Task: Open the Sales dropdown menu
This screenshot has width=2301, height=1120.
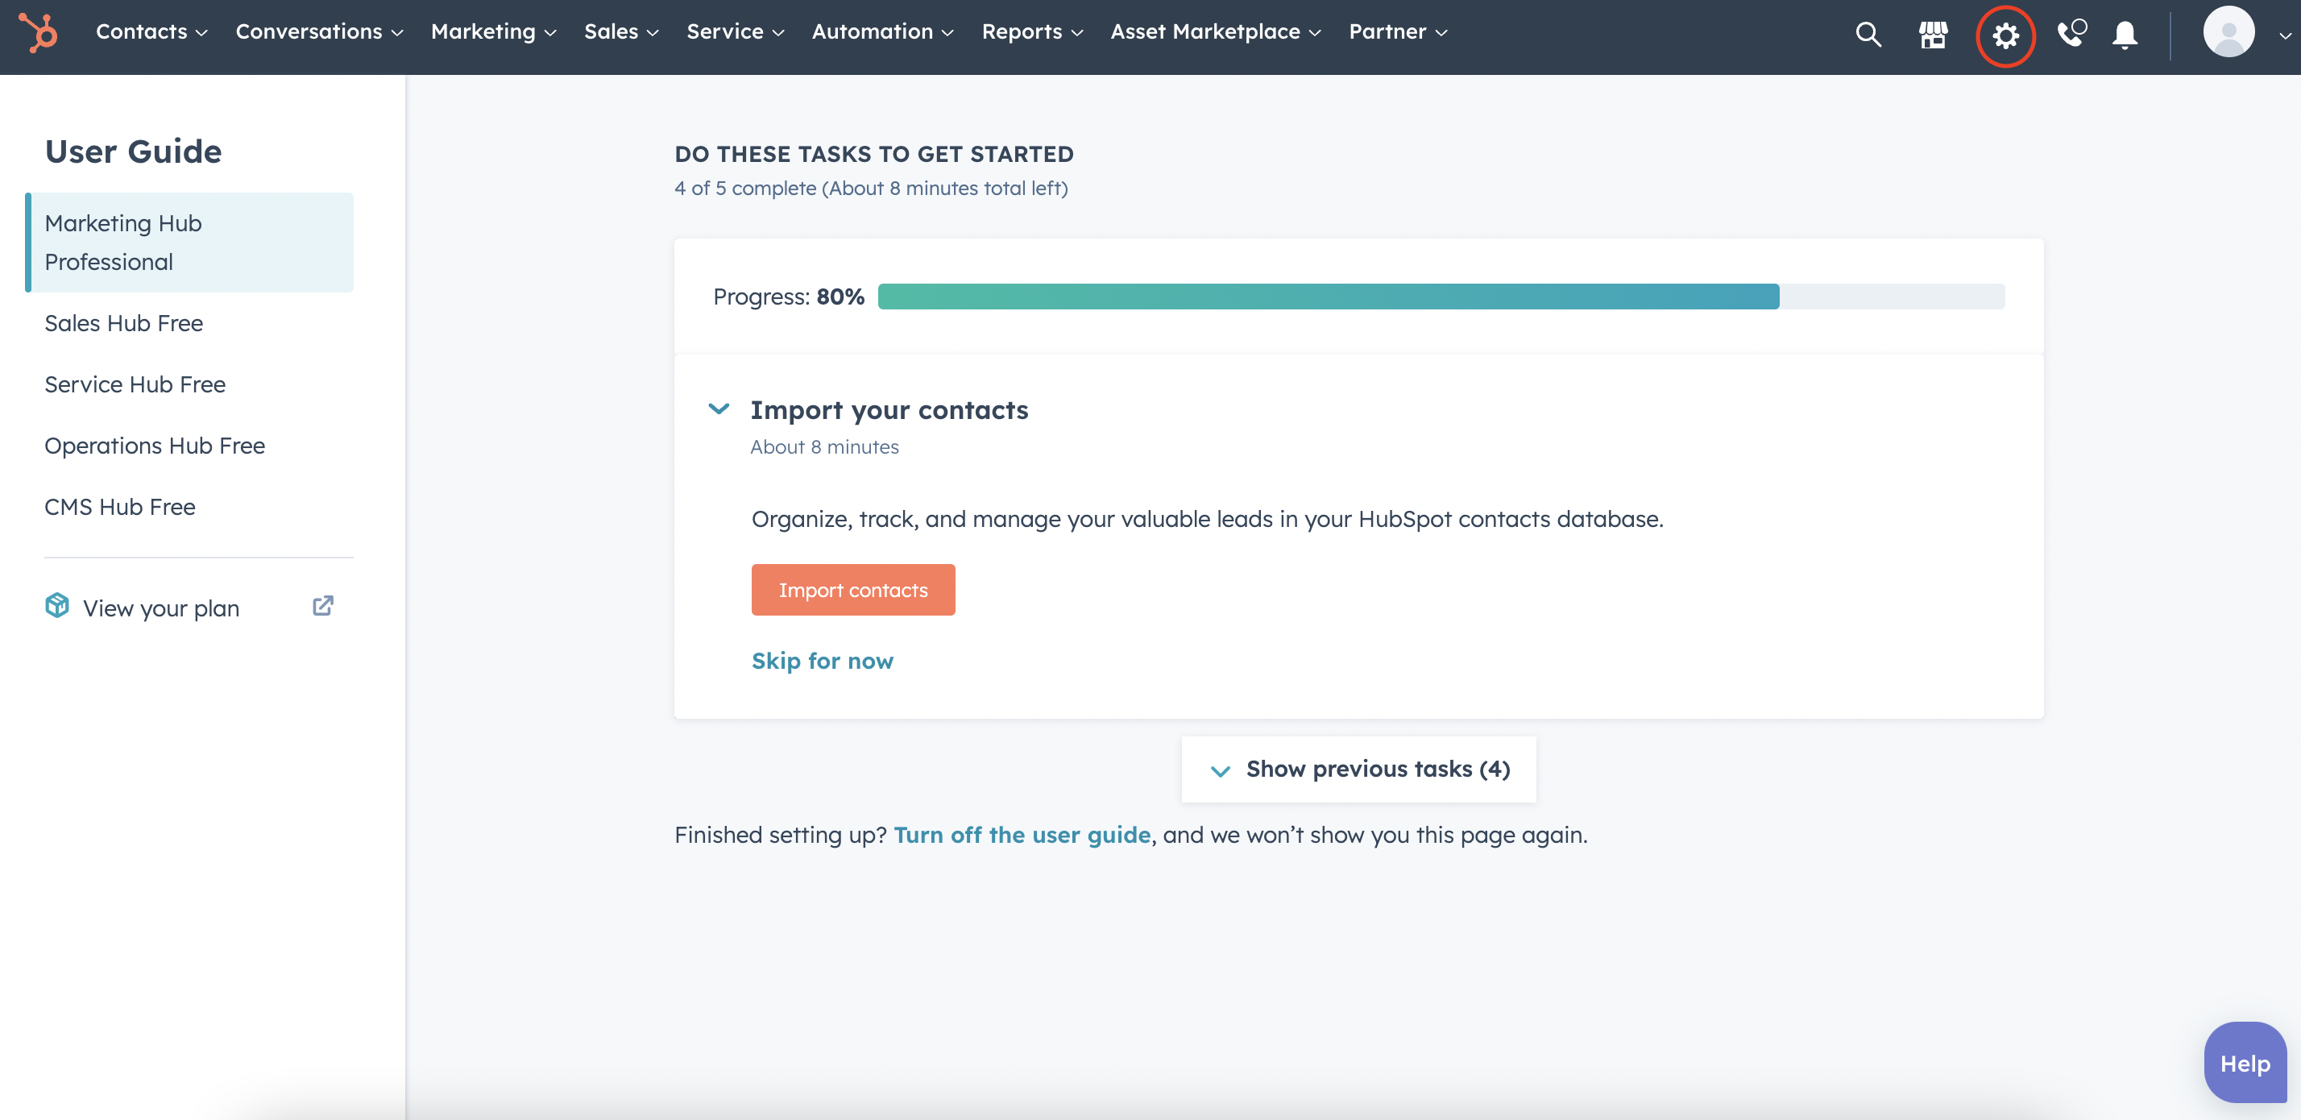Action: [622, 31]
